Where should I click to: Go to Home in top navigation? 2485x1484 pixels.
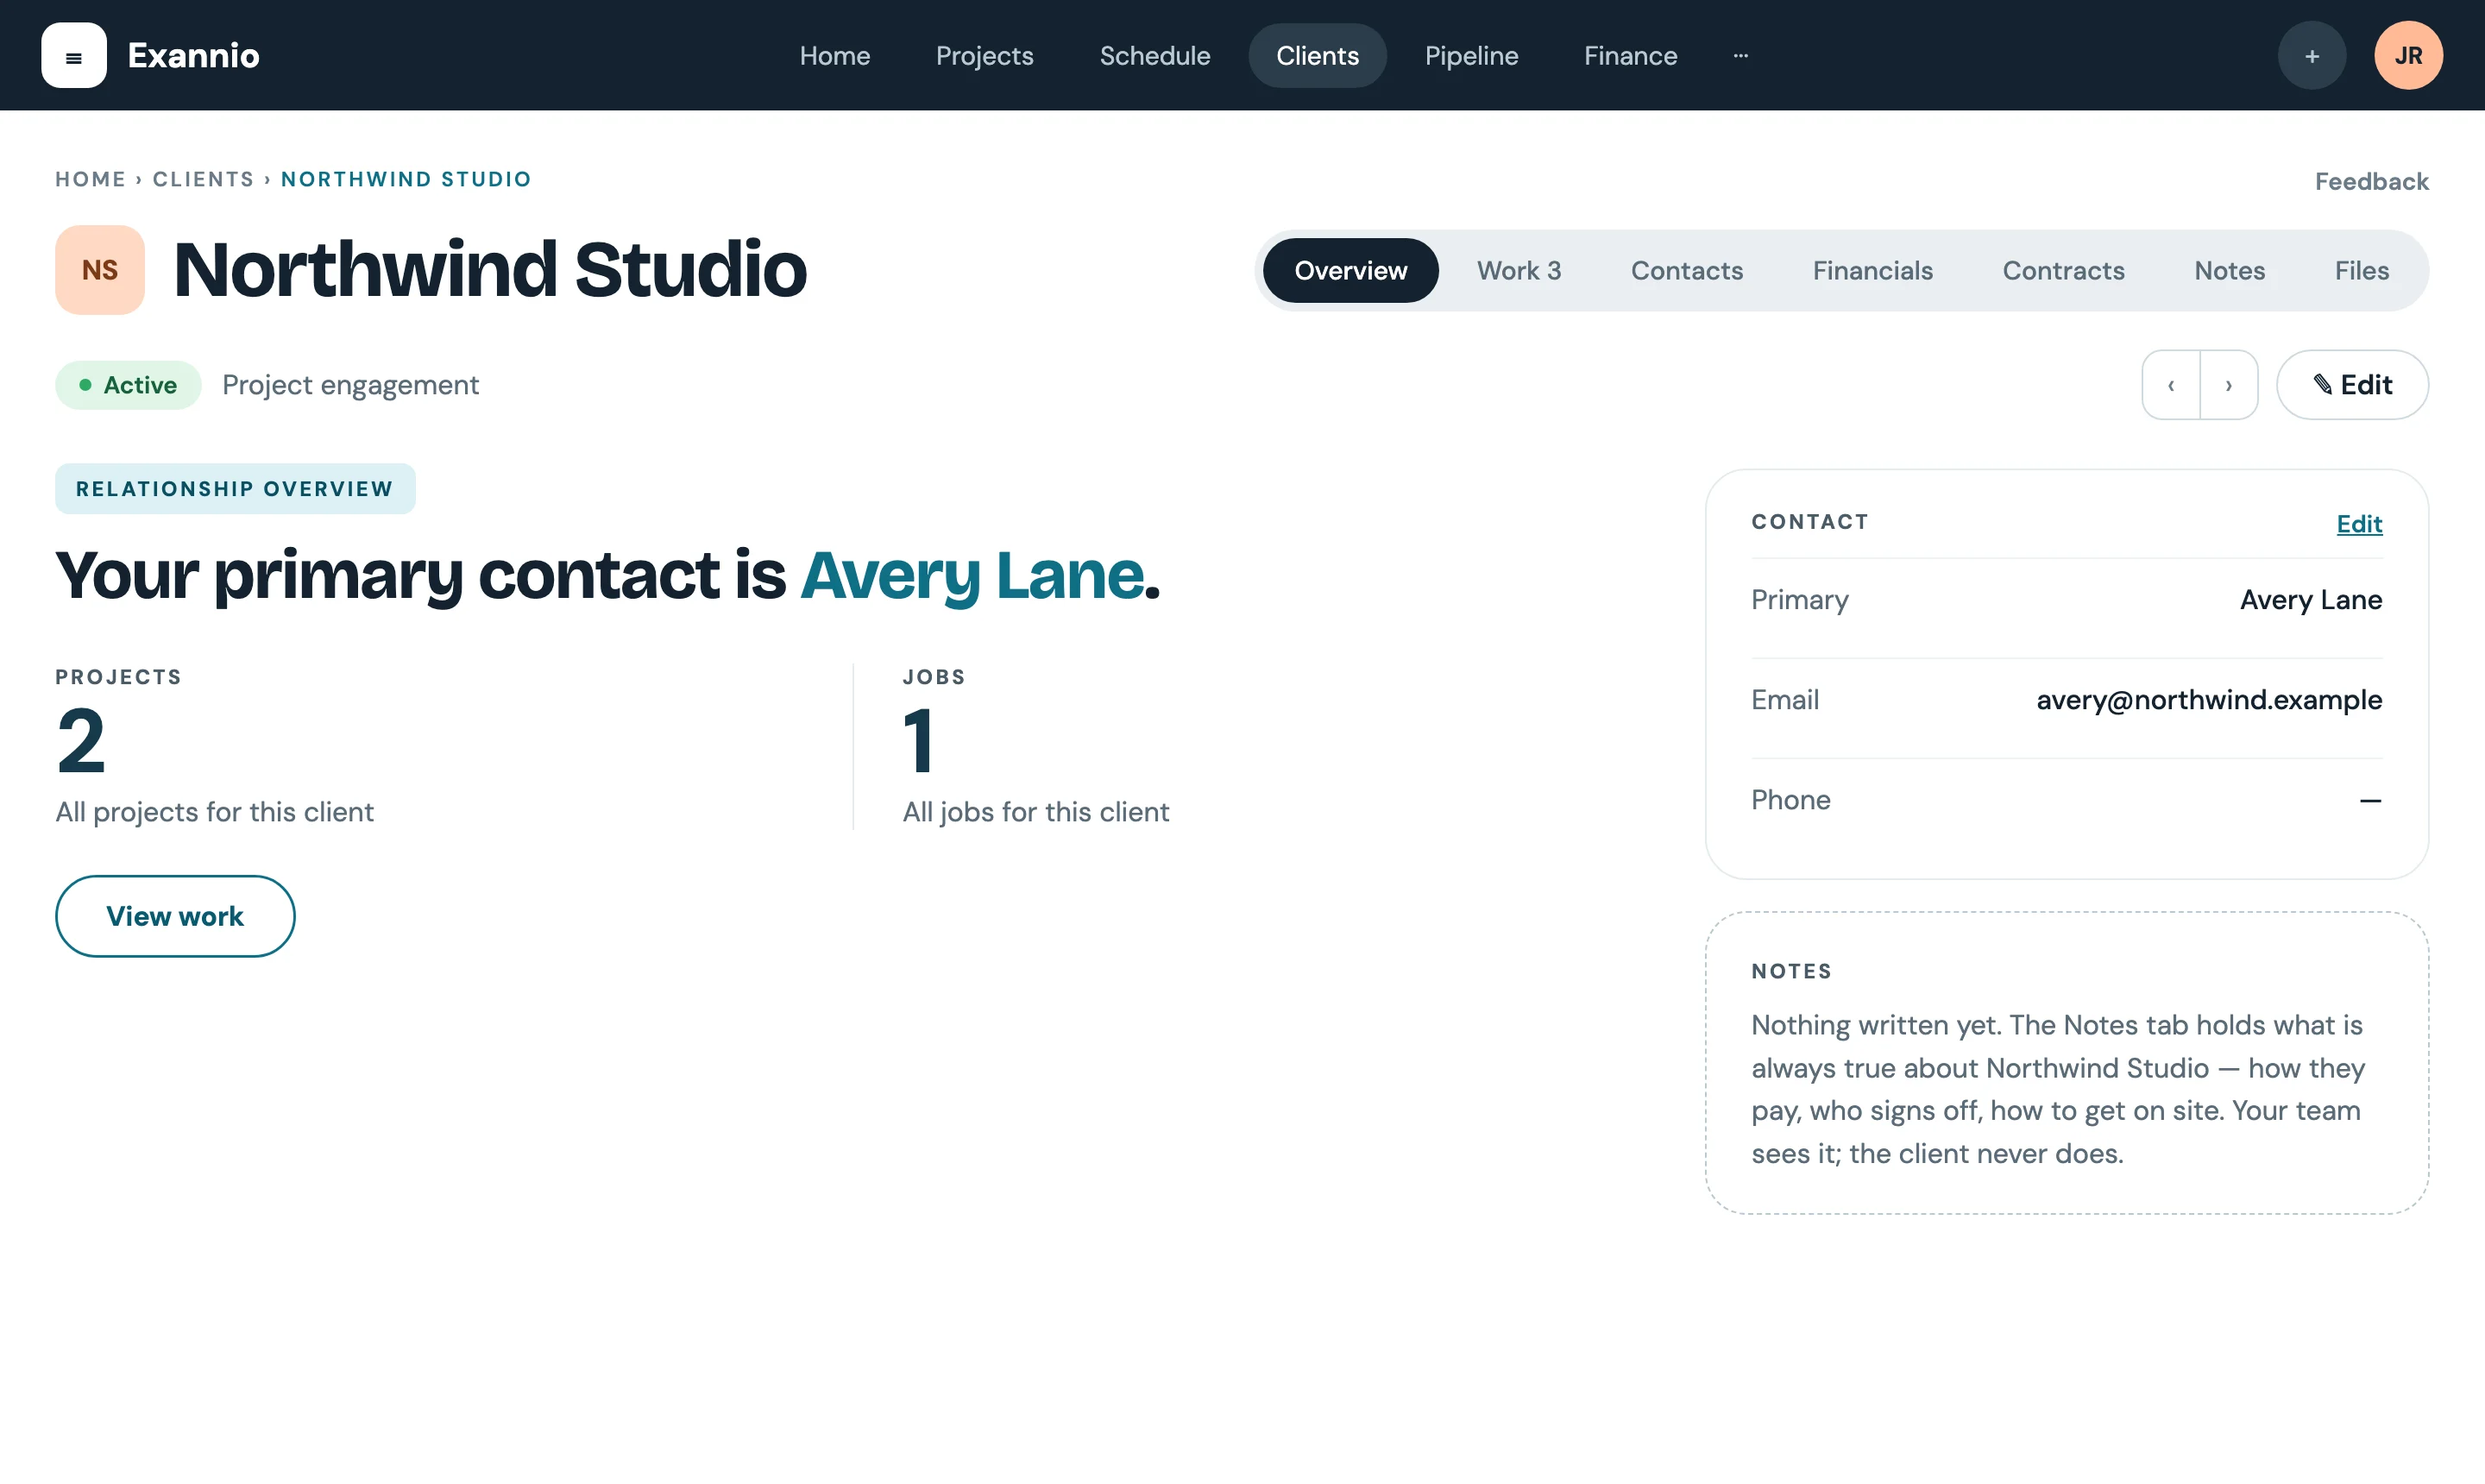(835, 55)
